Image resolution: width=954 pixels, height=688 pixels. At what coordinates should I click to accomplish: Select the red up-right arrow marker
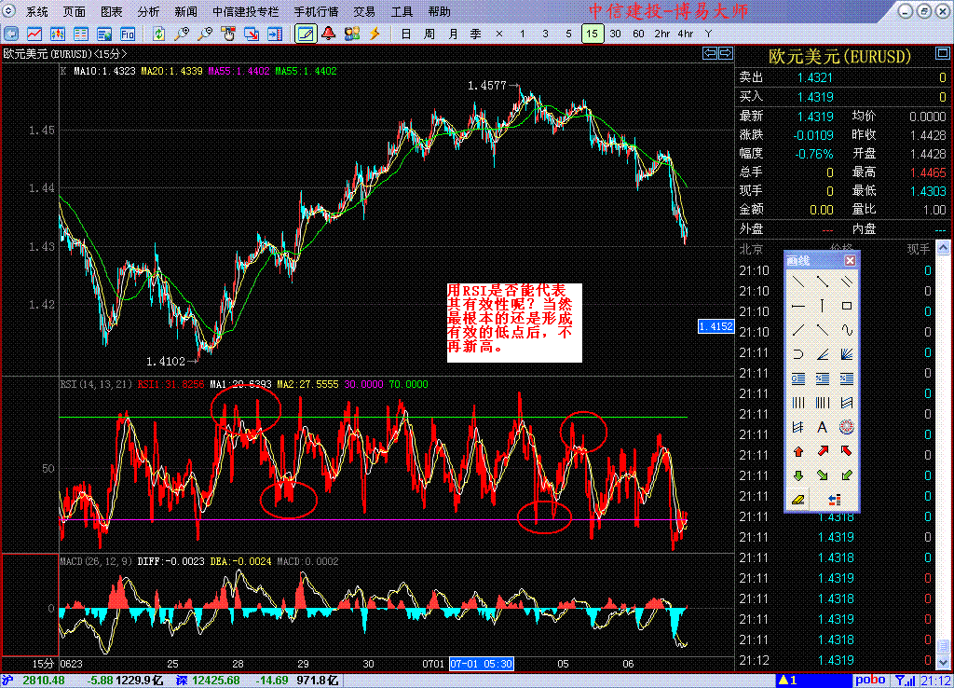pos(822,451)
